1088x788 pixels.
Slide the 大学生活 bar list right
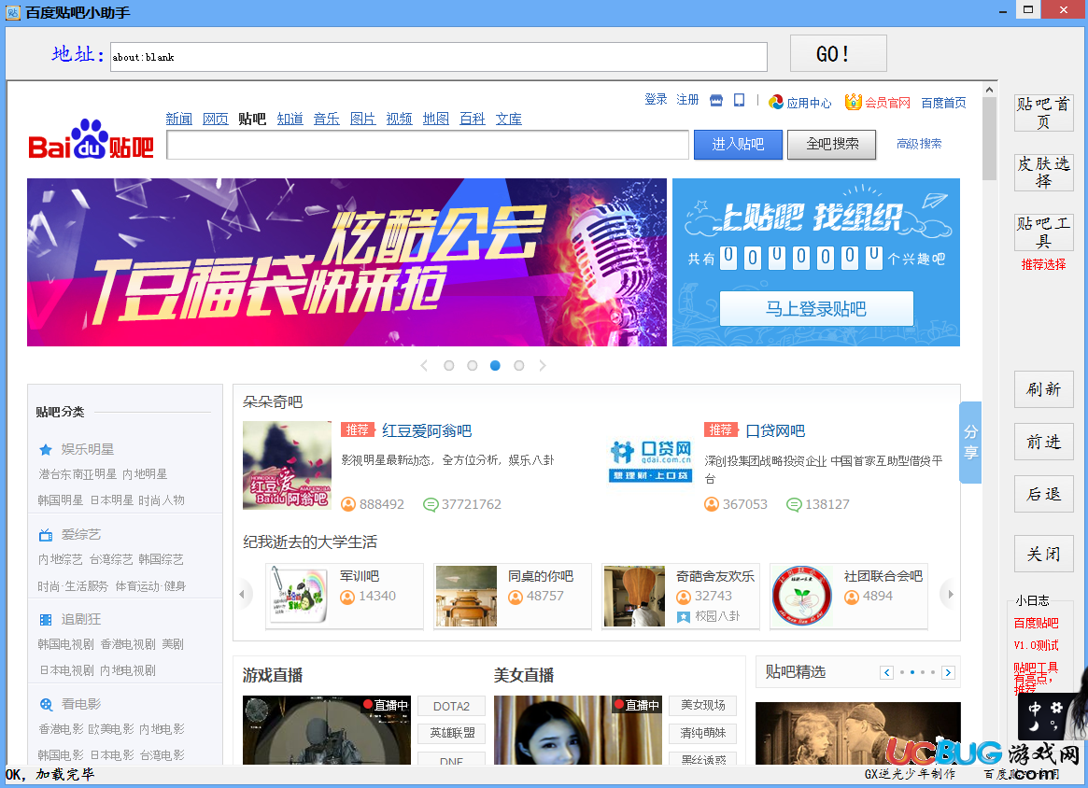click(x=951, y=595)
